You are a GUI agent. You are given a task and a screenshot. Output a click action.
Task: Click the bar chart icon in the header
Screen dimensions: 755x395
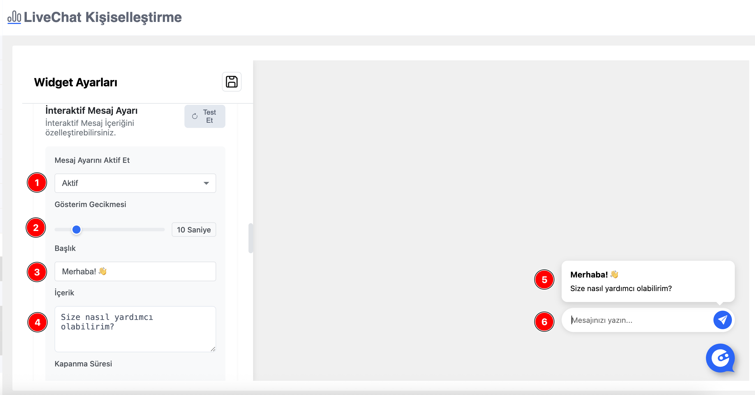[x=14, y=17]
